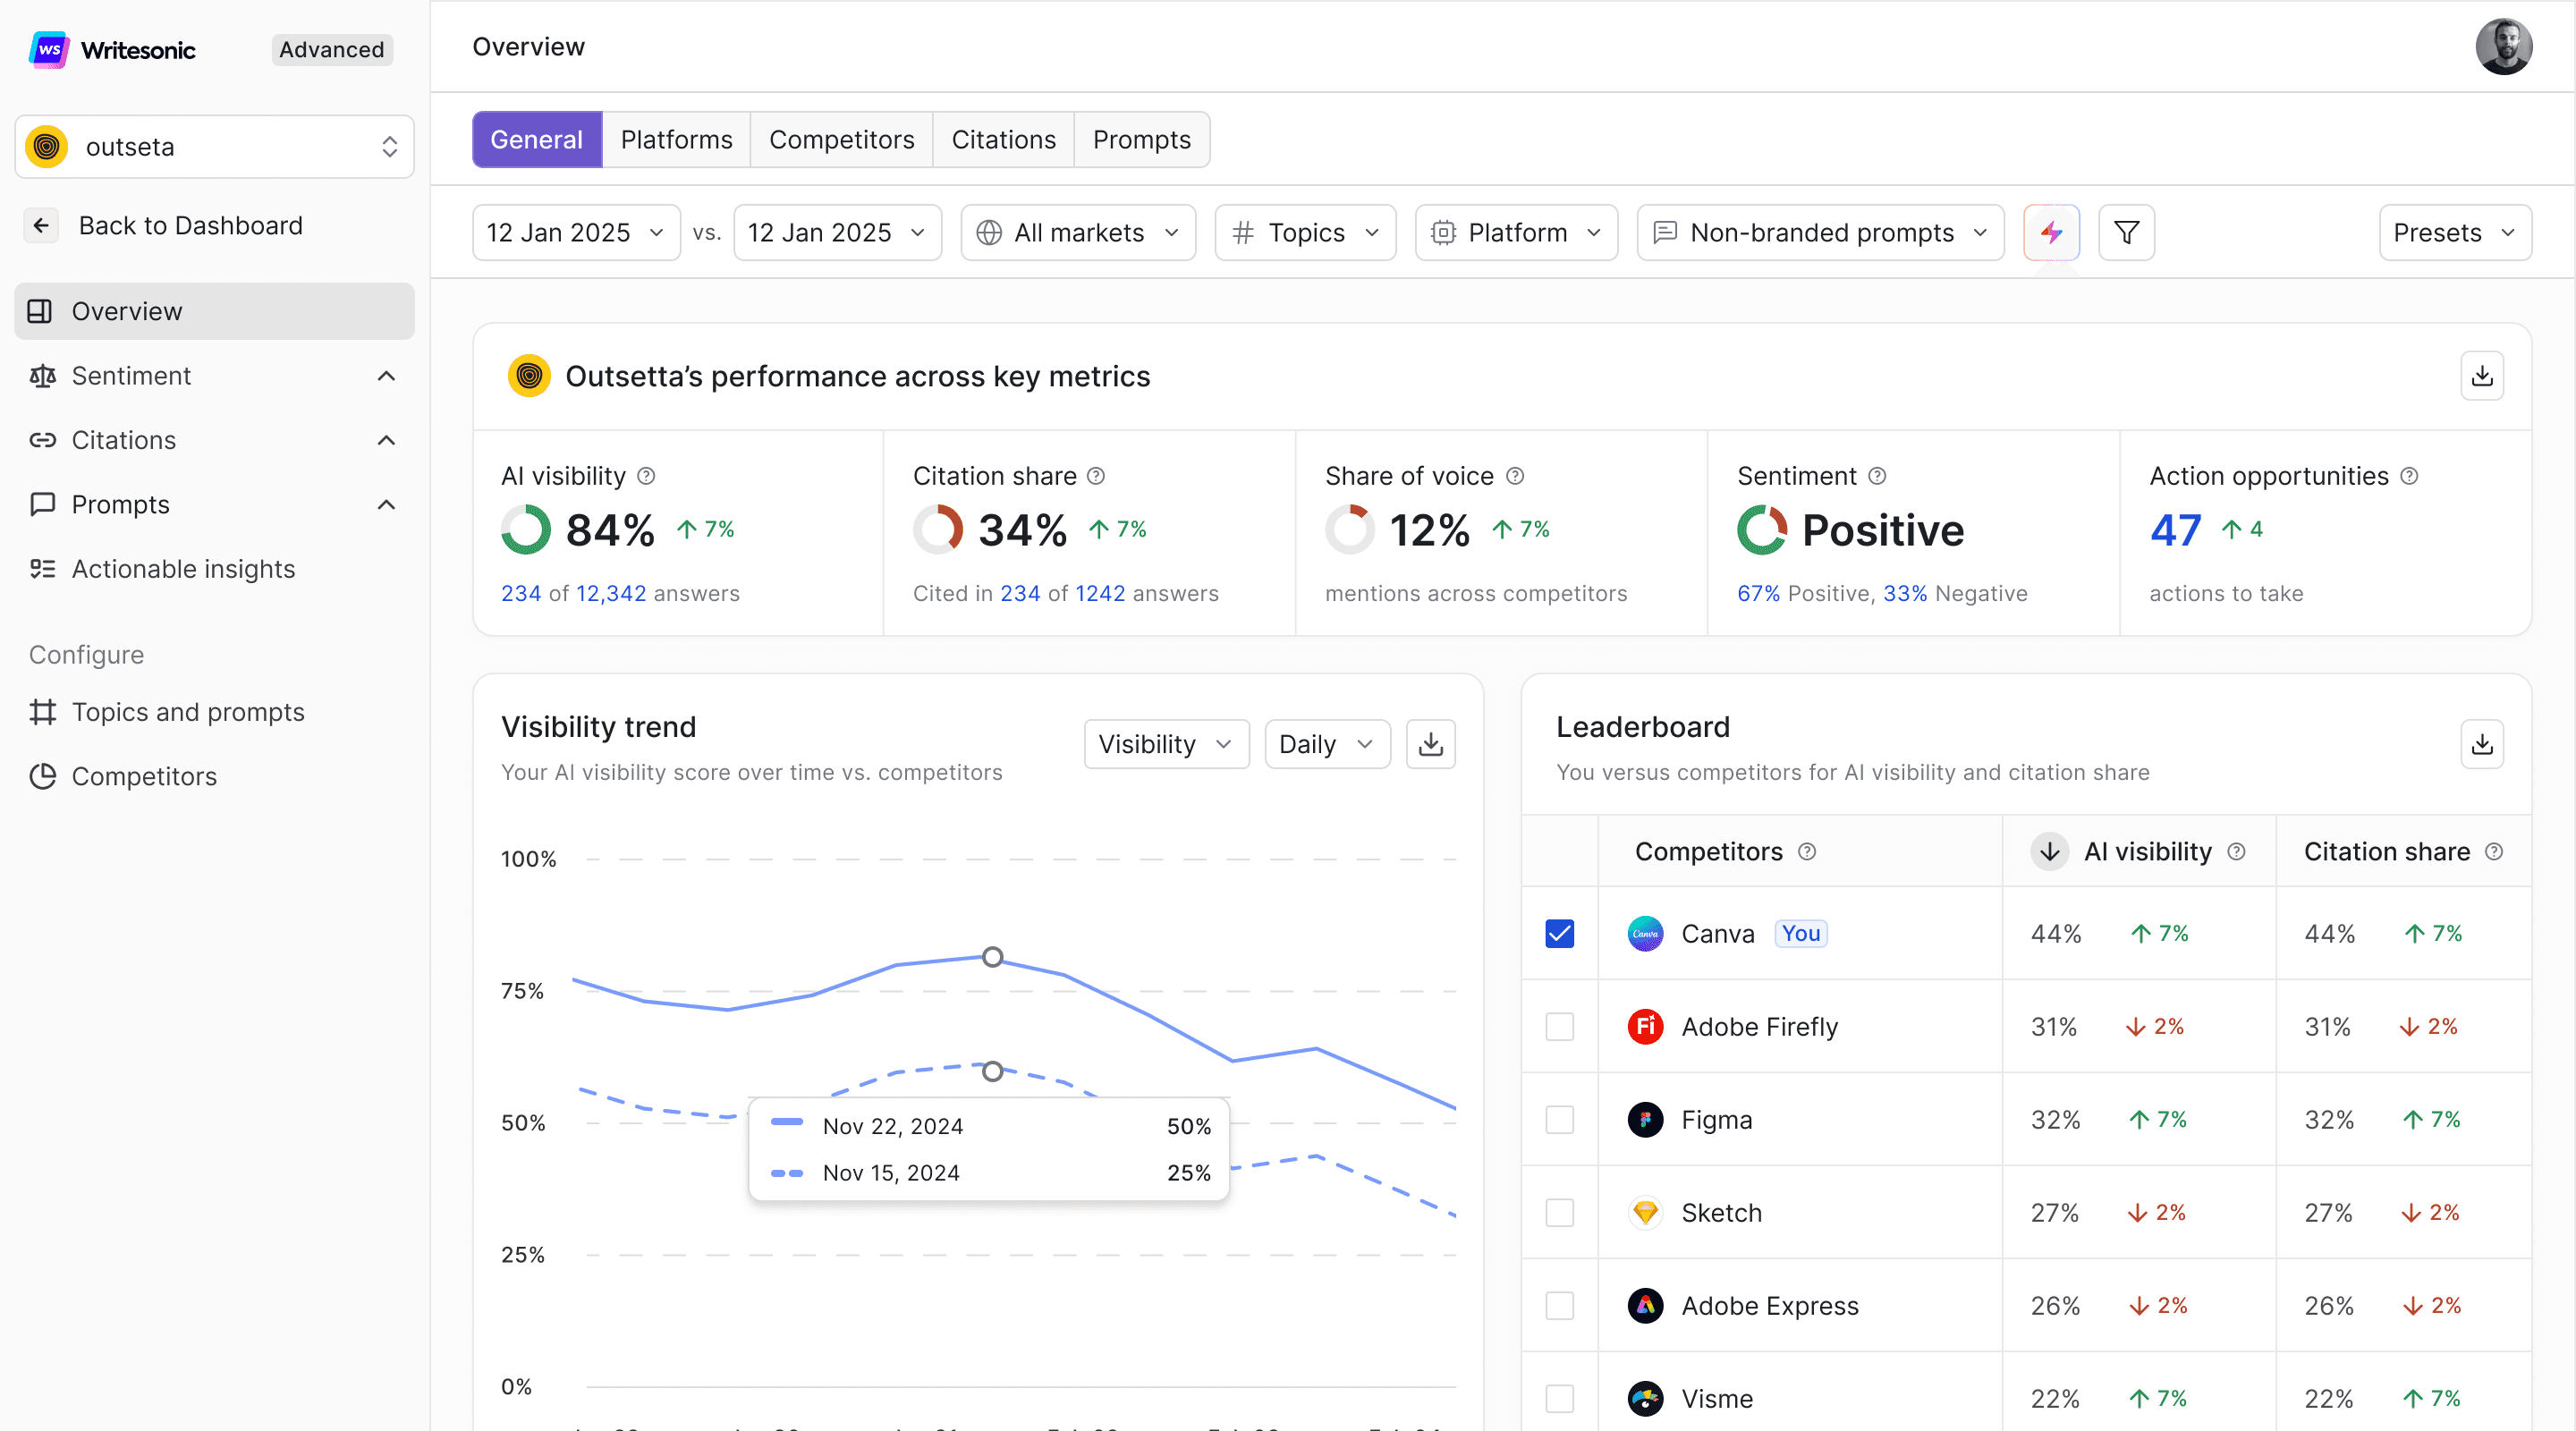The height and width of the screenshot is (1431, 2576).
Task: Open the outseta workspace selector
Action: tap(214, 147)
